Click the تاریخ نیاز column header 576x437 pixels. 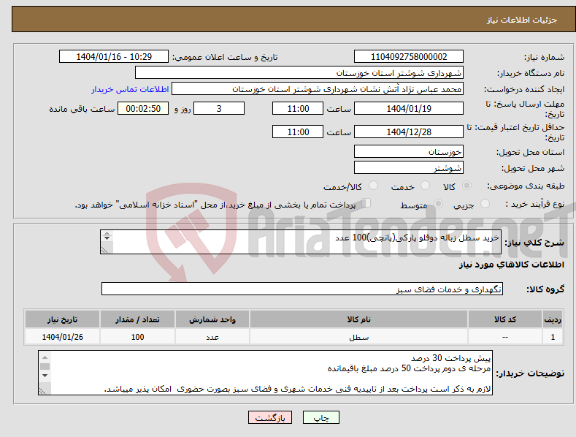click(63, 319)
